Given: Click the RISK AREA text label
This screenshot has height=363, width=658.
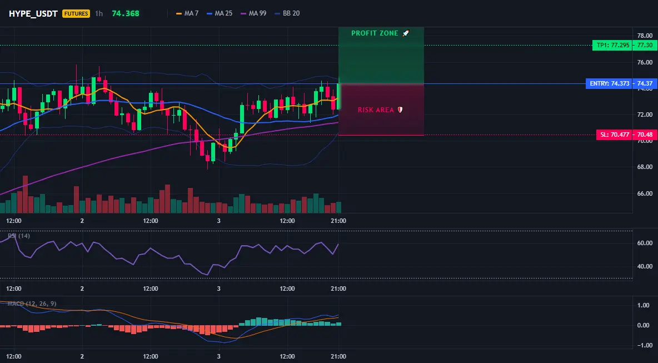Looking at the screenshot, I should [376, 110].
